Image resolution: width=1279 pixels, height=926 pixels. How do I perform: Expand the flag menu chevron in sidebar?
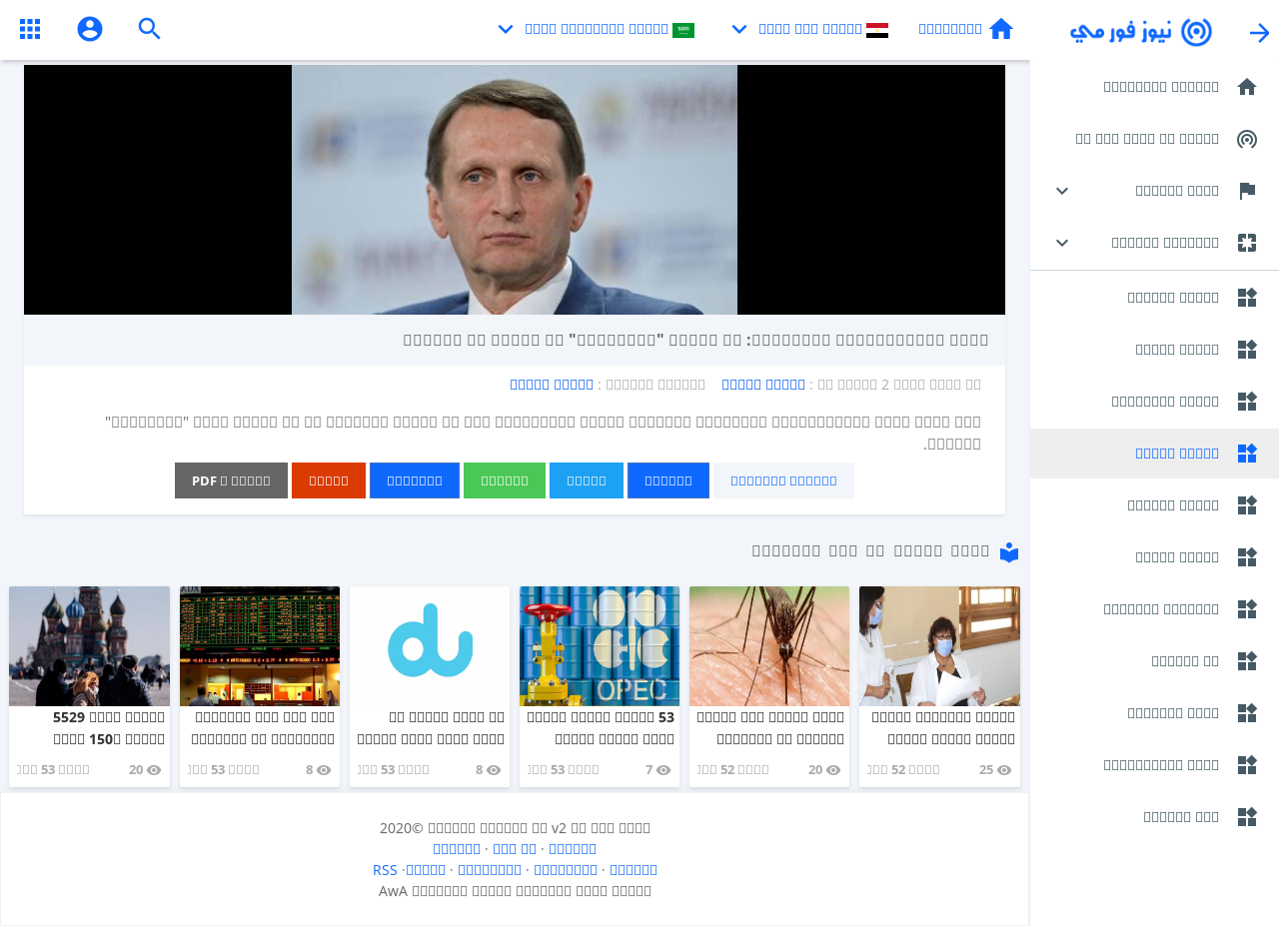pos(1062,191)
